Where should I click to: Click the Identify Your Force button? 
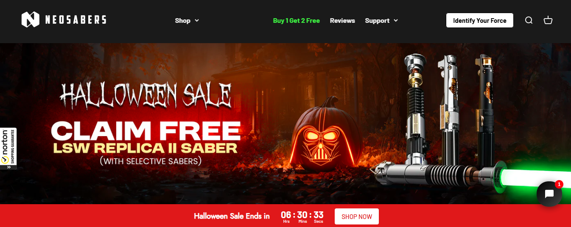(480, 20)
